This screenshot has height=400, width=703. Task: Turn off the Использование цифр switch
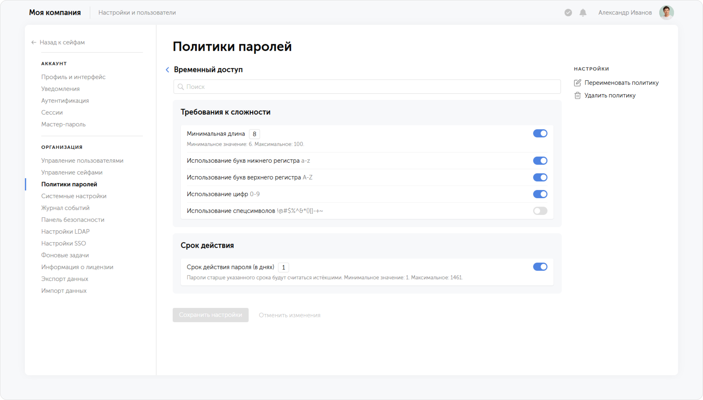[x=540, y=194]
